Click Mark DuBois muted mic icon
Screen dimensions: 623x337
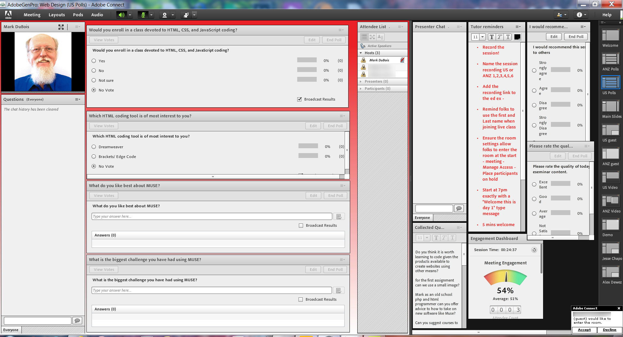402,60
